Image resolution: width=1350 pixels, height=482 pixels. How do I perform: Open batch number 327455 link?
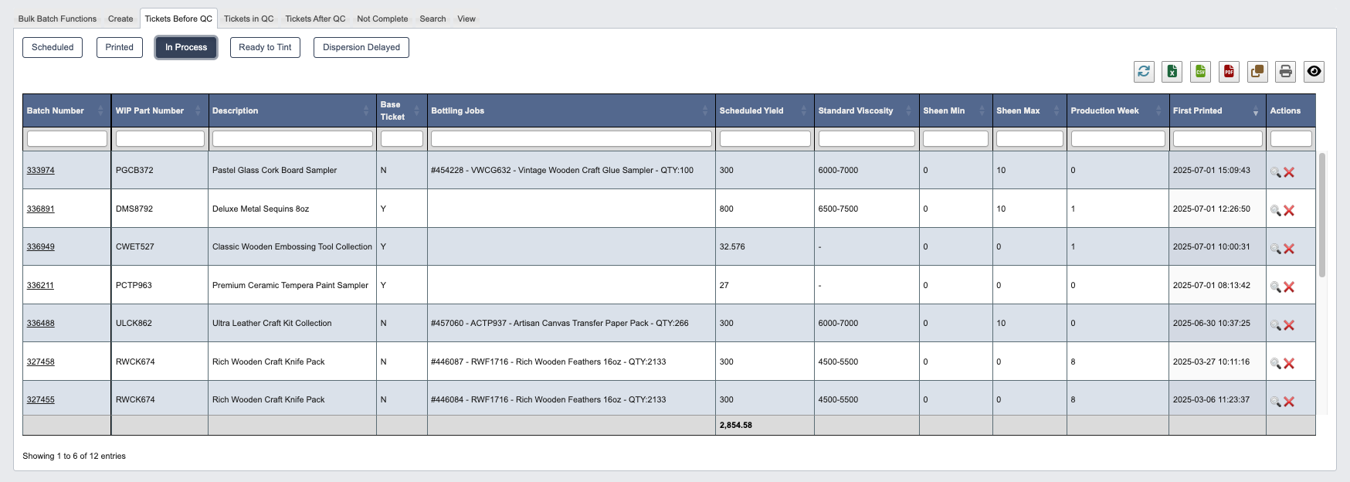(x=41, y=399)
